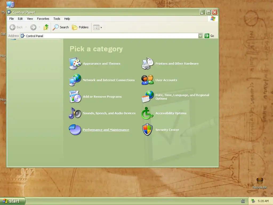Viewport: 273px width, 205px height.
Task: Open the Accessibility Options link
Action: (171, 113)
